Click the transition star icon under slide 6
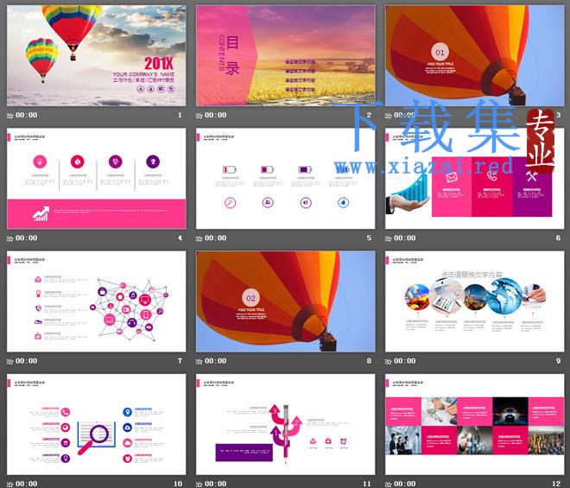 coord(389,238)
